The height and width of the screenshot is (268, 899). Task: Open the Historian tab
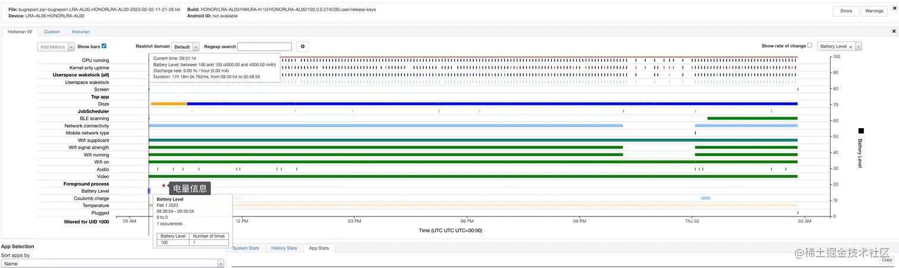point(81,32)
